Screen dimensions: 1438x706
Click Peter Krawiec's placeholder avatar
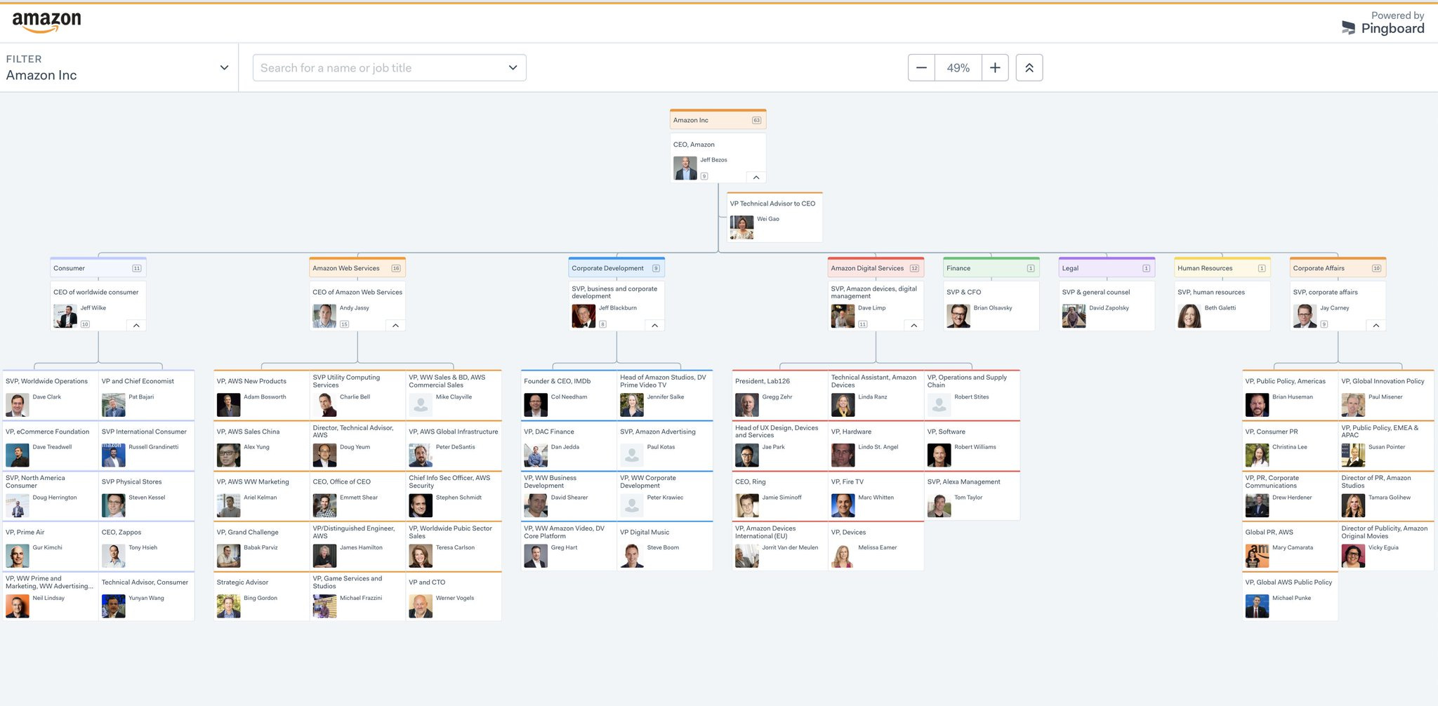pos(632,506)
